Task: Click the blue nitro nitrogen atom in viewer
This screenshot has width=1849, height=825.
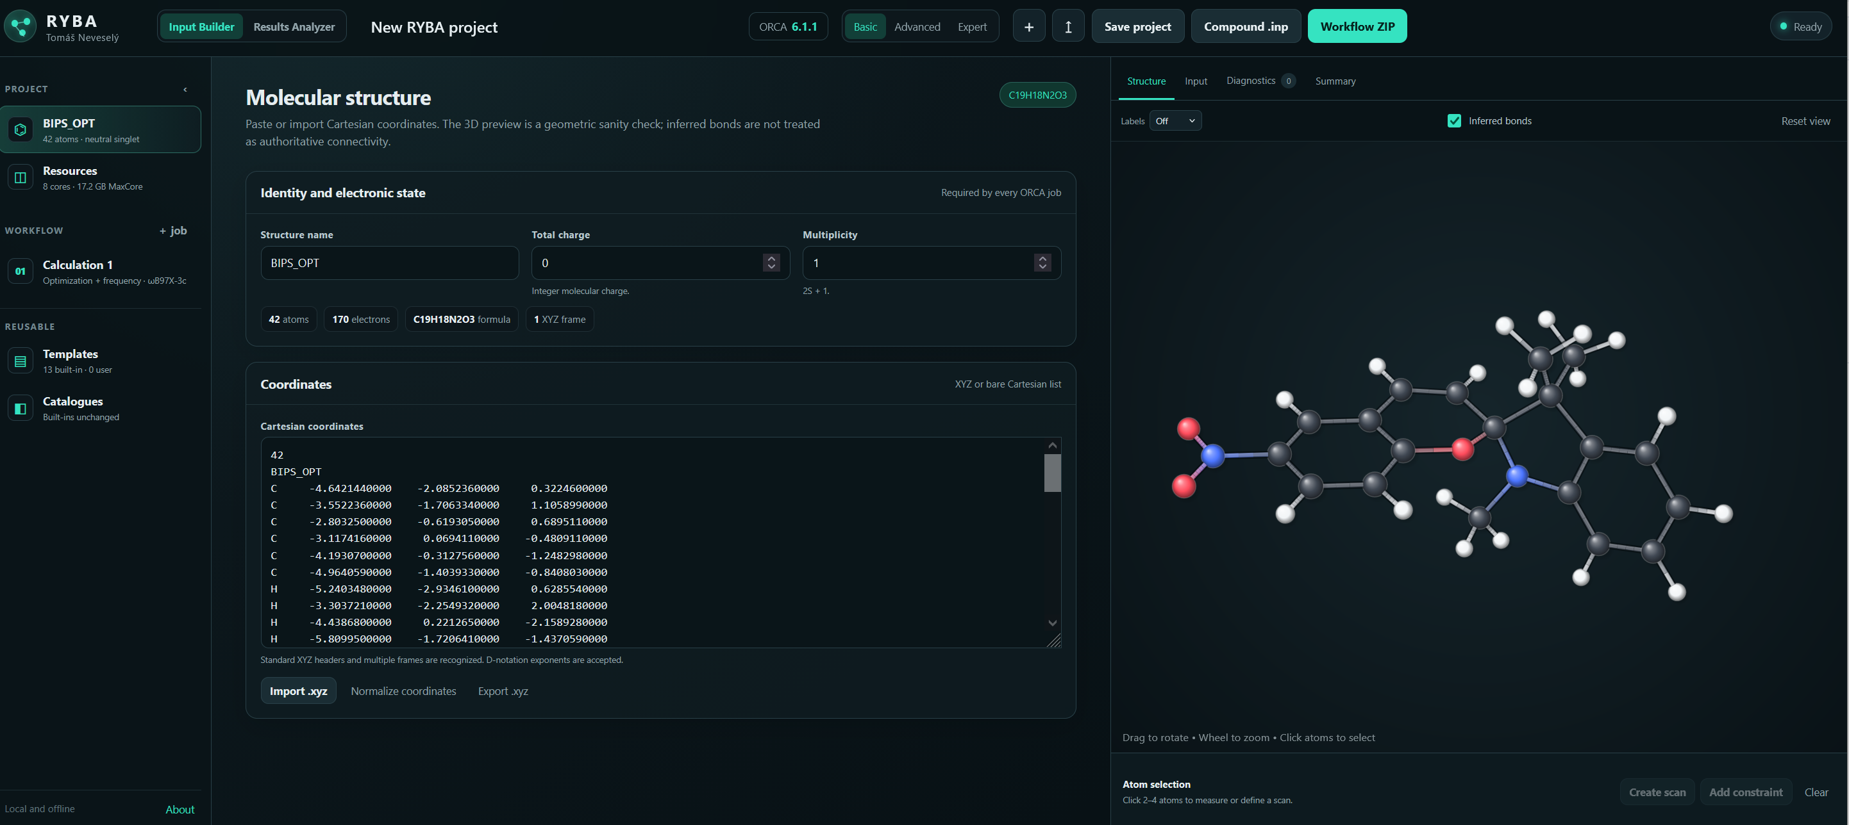Action: (x=1212, y=455)
